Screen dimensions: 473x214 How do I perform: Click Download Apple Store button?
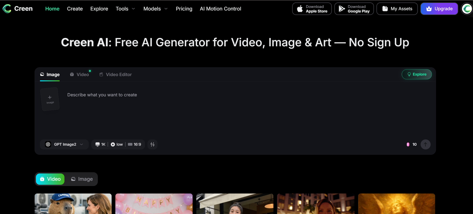coord(312,9)
